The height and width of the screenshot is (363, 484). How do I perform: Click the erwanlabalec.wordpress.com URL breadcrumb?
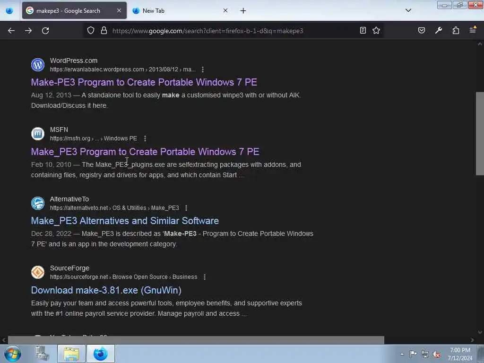(x=122, y=69)
